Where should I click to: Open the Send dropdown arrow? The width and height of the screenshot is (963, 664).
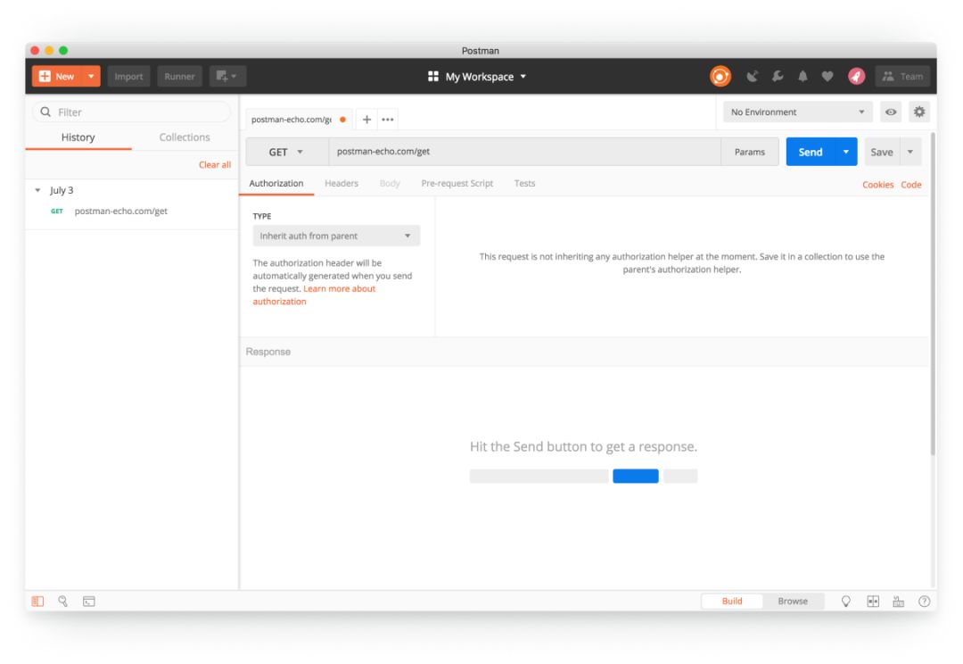coord(845,152)
